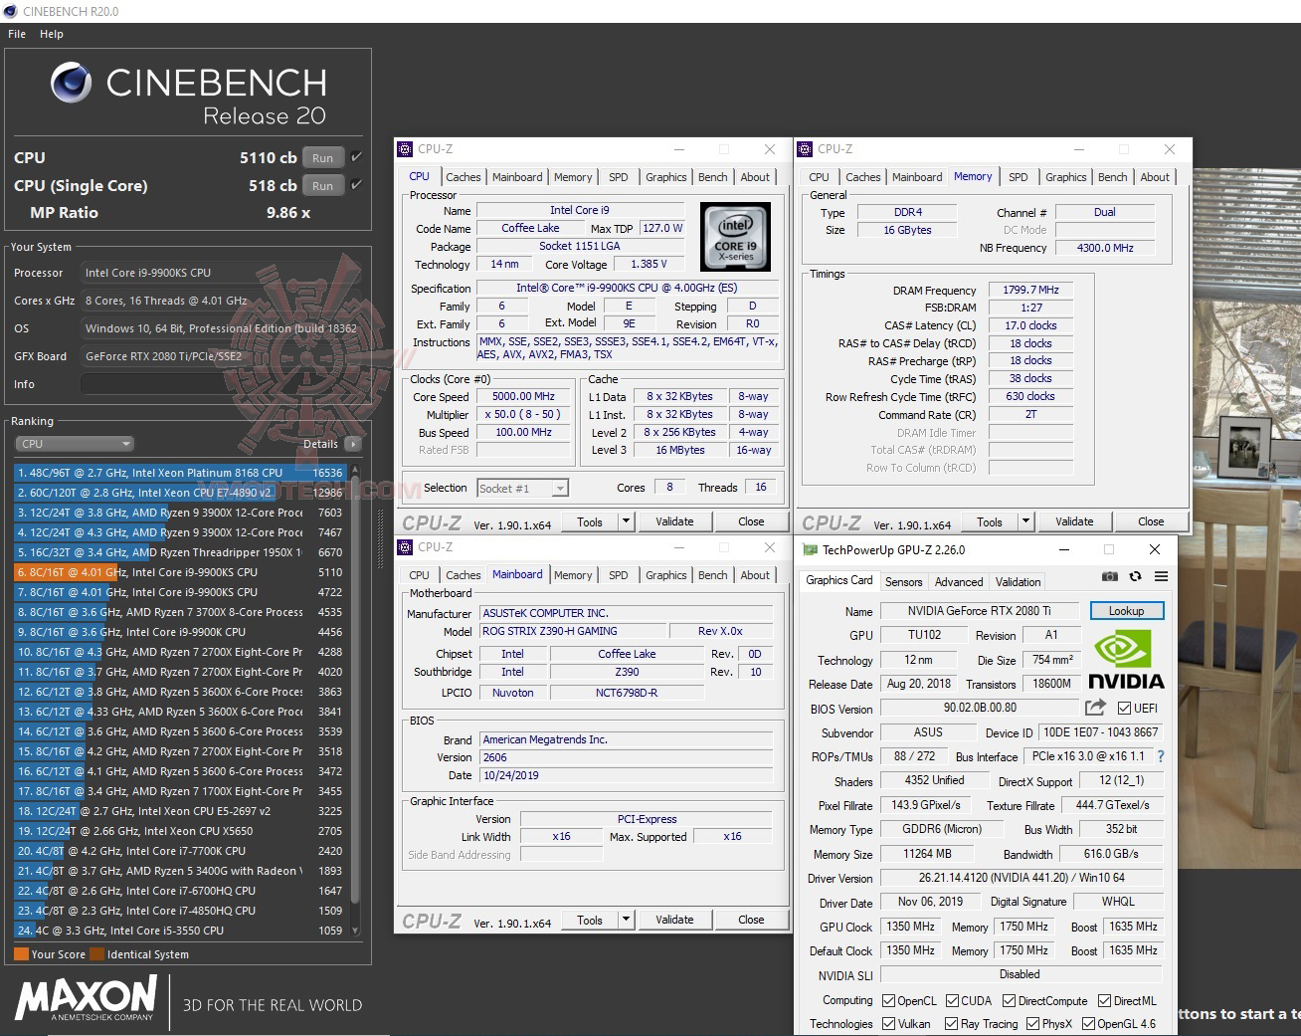The width and height of the screenshot is (1301, 1036).
Task: Click Close in the Mainboard CPU-Z window
Action: (x=751, y=920)
